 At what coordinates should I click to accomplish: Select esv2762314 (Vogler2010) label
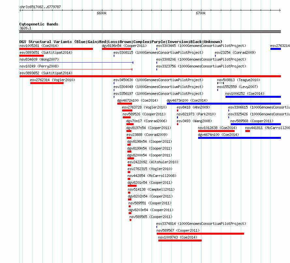click(52, 80)
